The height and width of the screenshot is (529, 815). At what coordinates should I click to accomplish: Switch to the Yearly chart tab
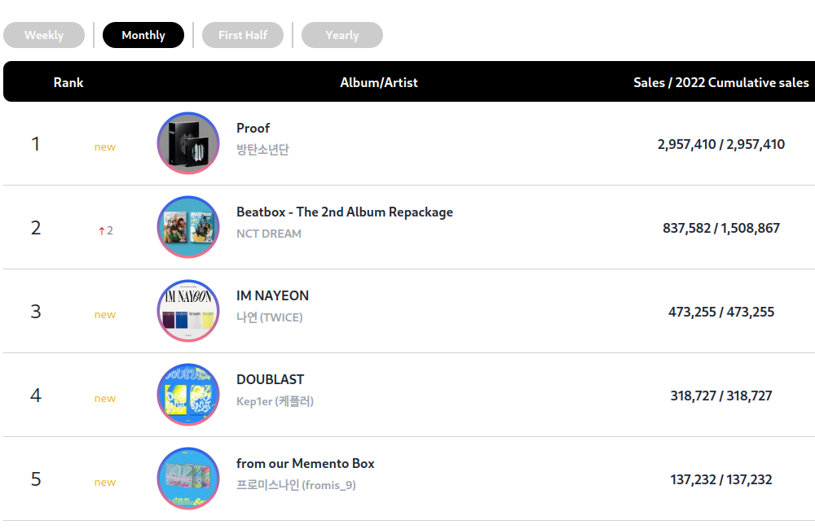(x=342, y=35)
